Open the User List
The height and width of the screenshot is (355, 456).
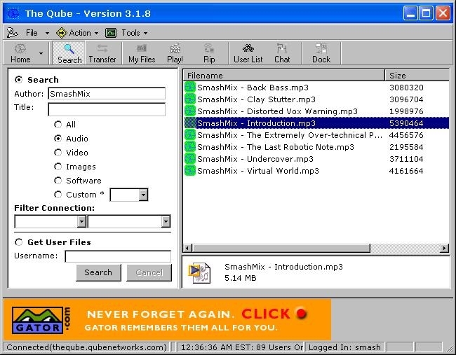pos(248,53)
